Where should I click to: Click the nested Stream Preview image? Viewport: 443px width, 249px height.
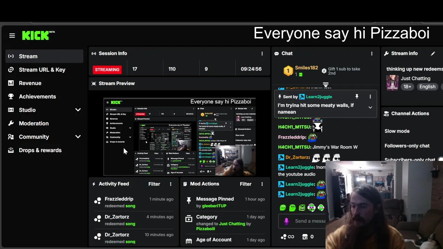pos(180,137)
